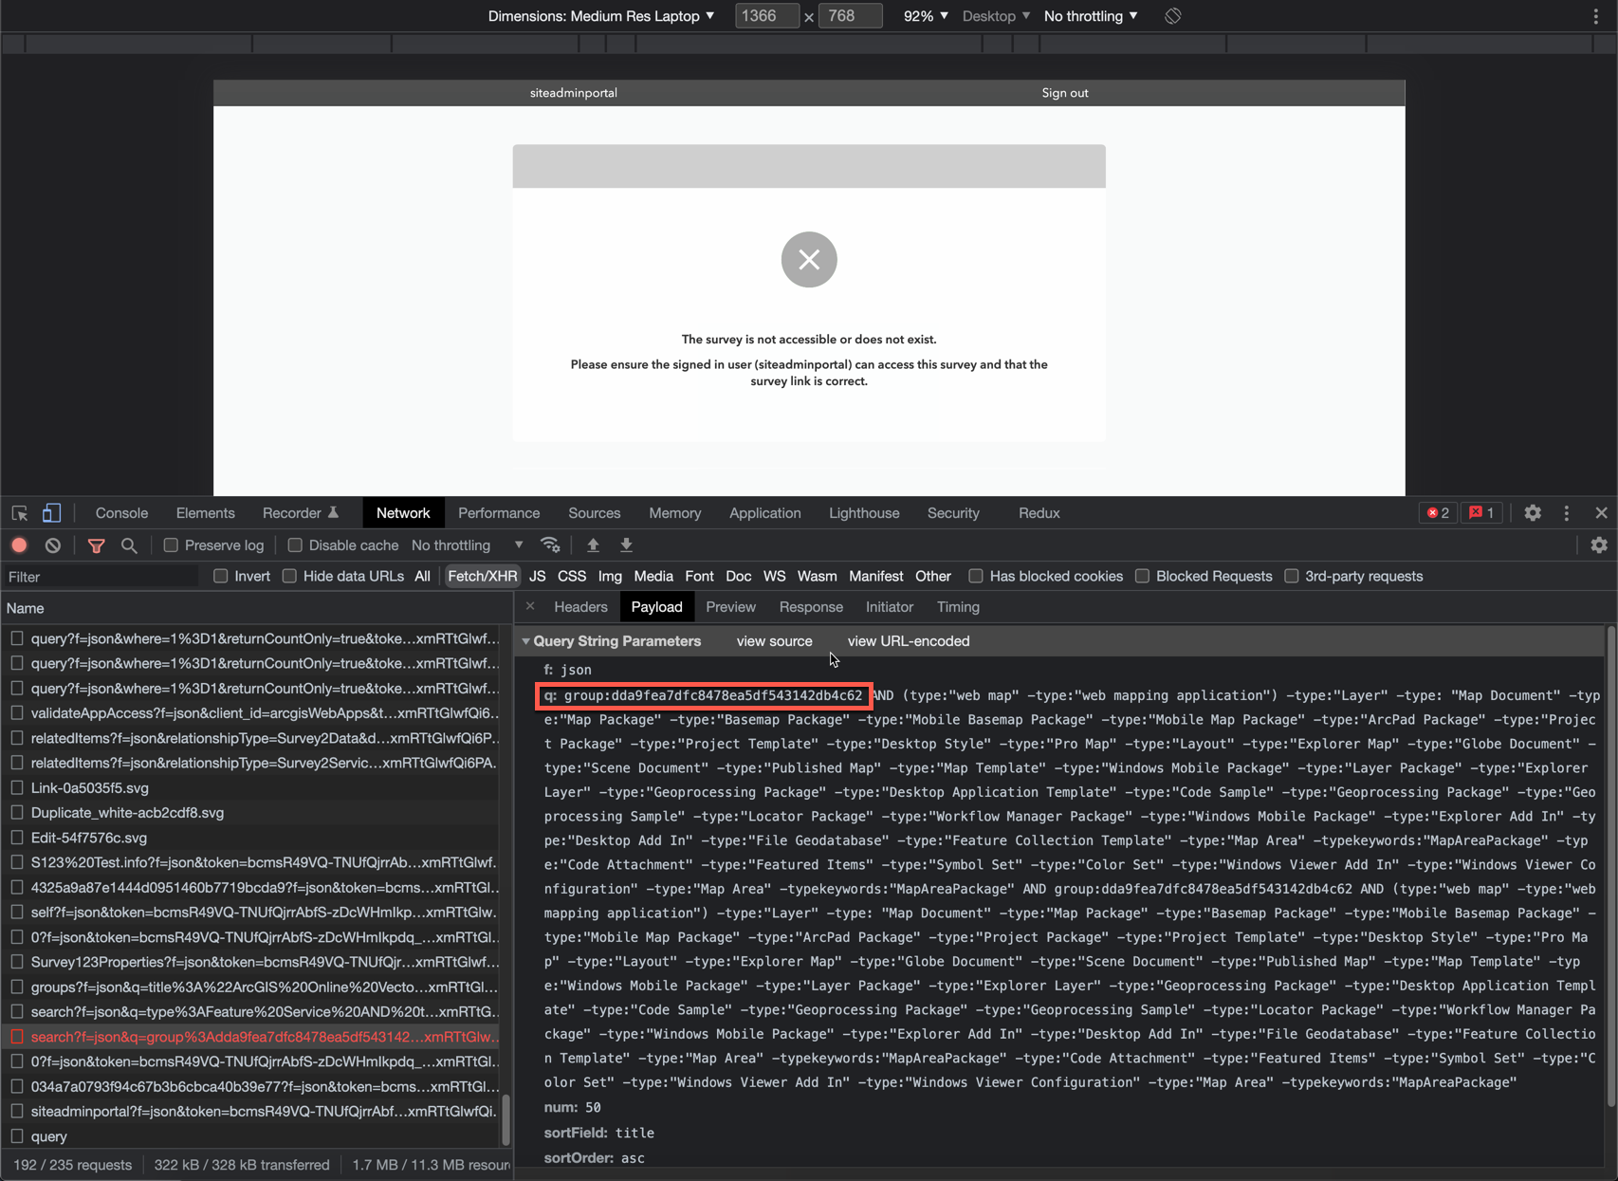Import a HAR file

[x=593, y=544]
